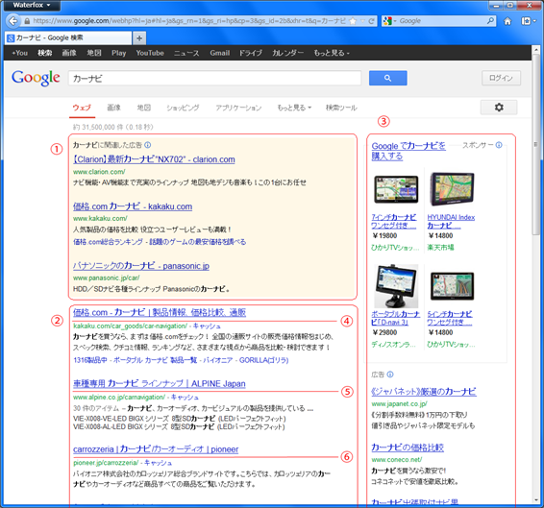The image size is (544, 508).
Task: Open the アプリケーション results tab
Action: click(x=238, y=108)
